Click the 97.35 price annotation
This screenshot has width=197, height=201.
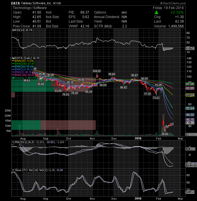(51, 75)
